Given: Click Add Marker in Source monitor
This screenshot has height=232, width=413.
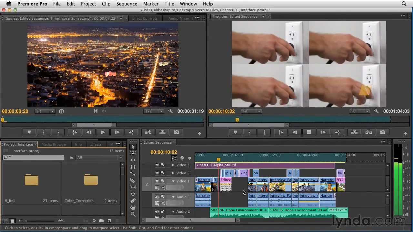Looking at the screenshot, I should 29,132.
